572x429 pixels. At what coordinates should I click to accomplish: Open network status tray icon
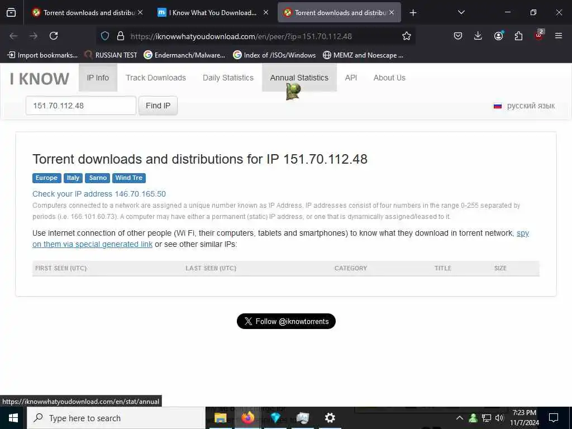click(x=487, y=418)
